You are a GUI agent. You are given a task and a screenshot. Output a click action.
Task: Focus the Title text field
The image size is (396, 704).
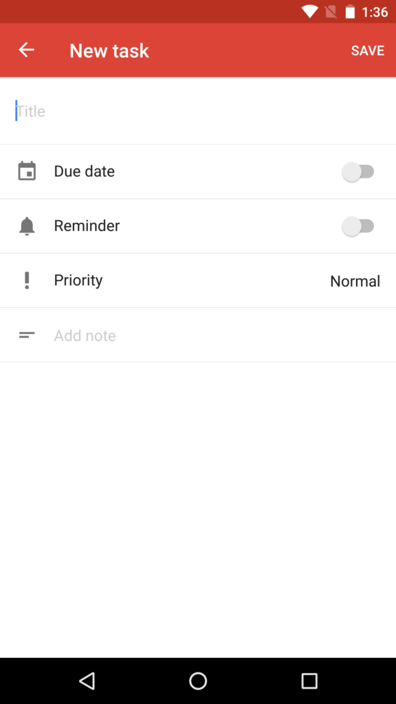(x=198, y=111)
